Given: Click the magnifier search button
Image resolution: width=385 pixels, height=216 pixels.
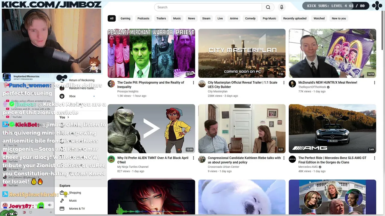Looking at the screenshot, I should (268, 7).
